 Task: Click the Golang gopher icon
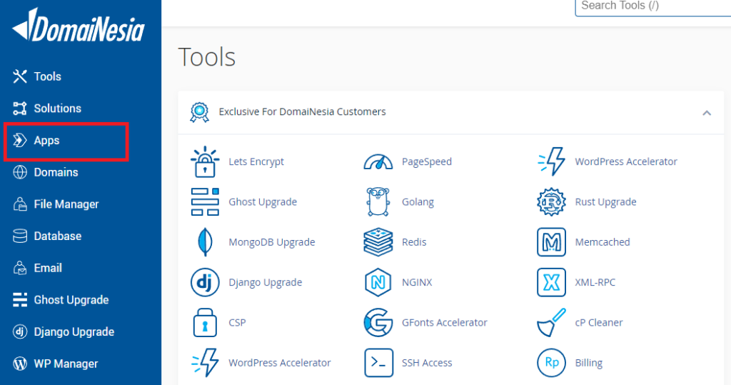tap(378, 202)
